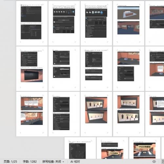This screenshot has height=164, width=164.
Task: Select the short folder icon strip above the wide inspector
Action: click(64, 12)
